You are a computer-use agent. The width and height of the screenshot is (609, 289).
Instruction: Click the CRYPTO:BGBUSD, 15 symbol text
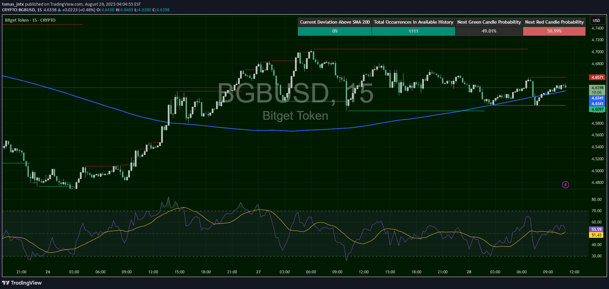click(22, 10)
